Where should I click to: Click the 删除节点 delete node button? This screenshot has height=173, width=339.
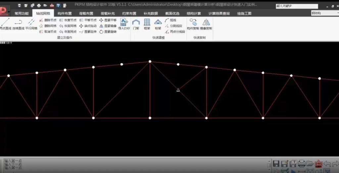click(48, 20)
